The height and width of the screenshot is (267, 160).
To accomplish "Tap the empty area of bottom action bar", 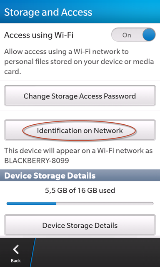I will coord(97,252).
